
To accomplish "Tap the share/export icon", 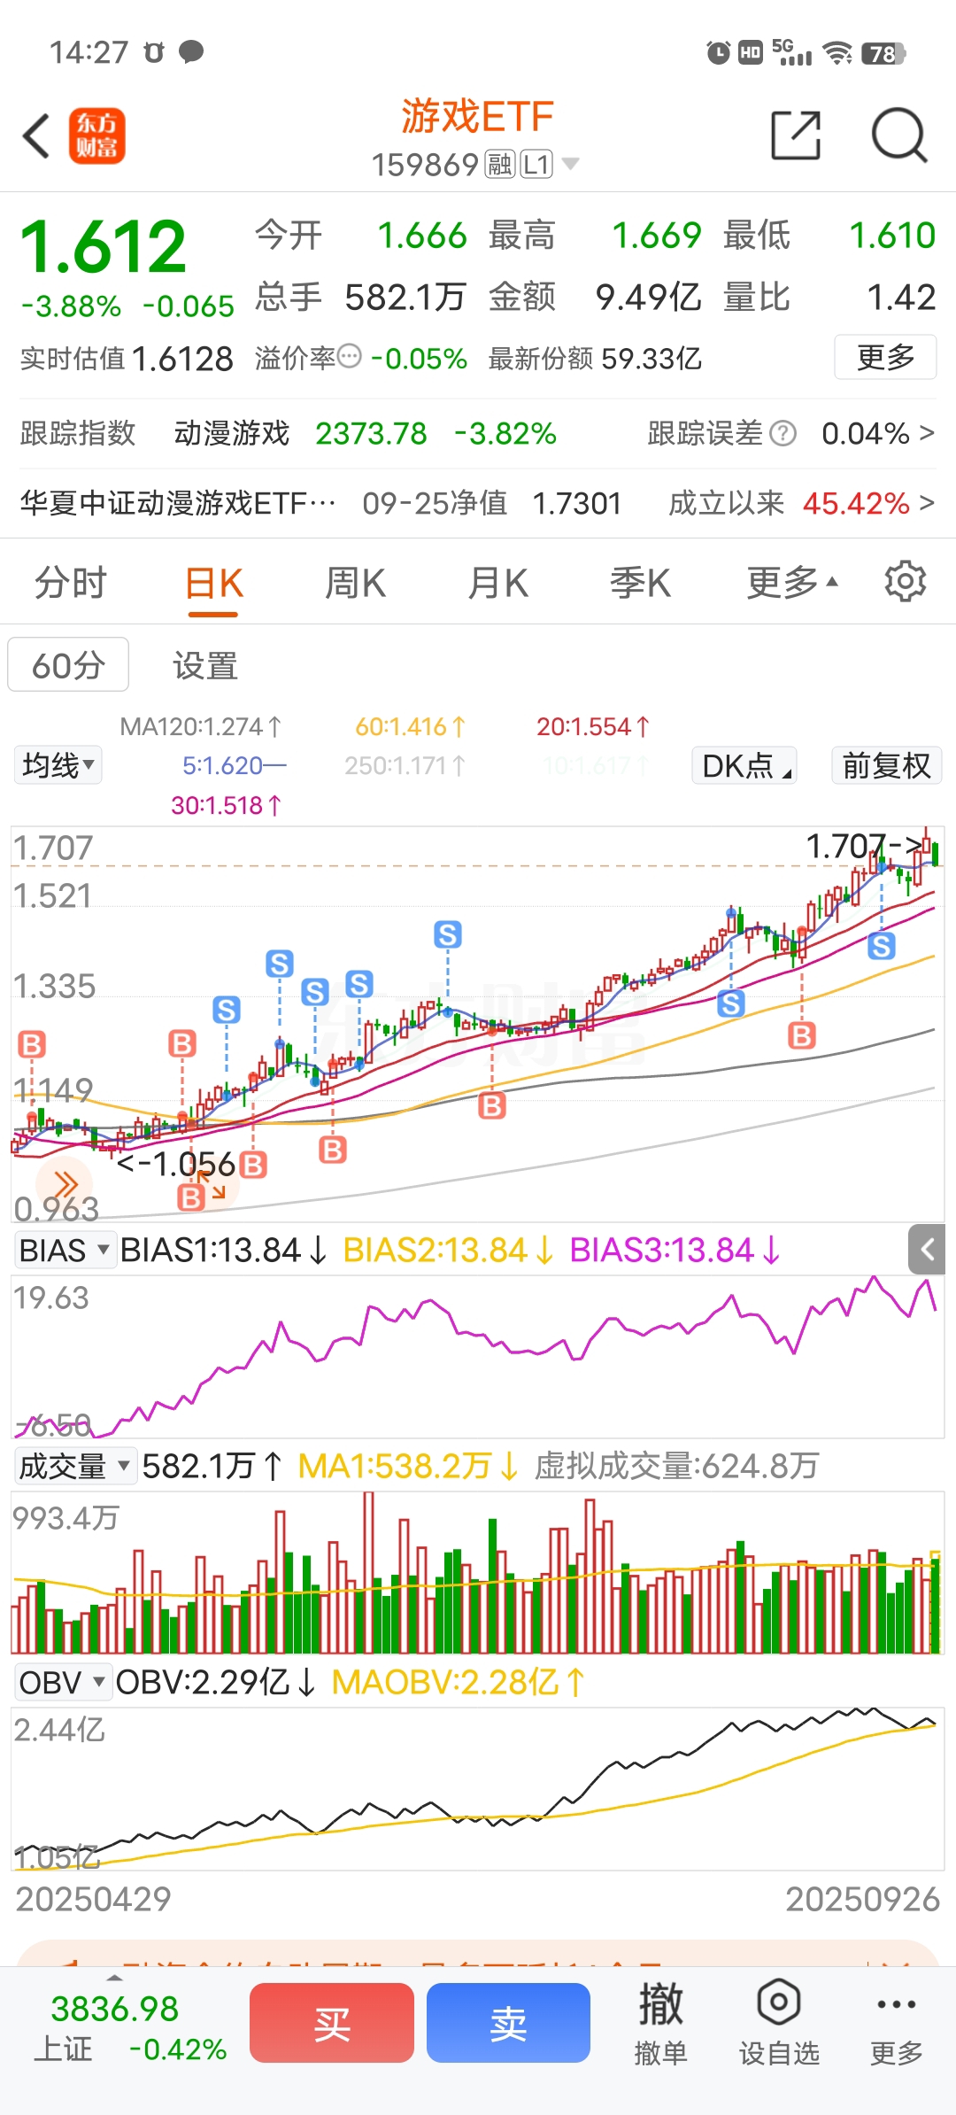I will (x=796, y=136).
